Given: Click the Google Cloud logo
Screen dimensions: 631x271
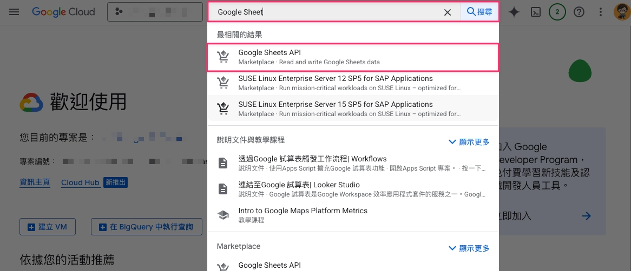Looking at the screenshot, I should [63, 12].
